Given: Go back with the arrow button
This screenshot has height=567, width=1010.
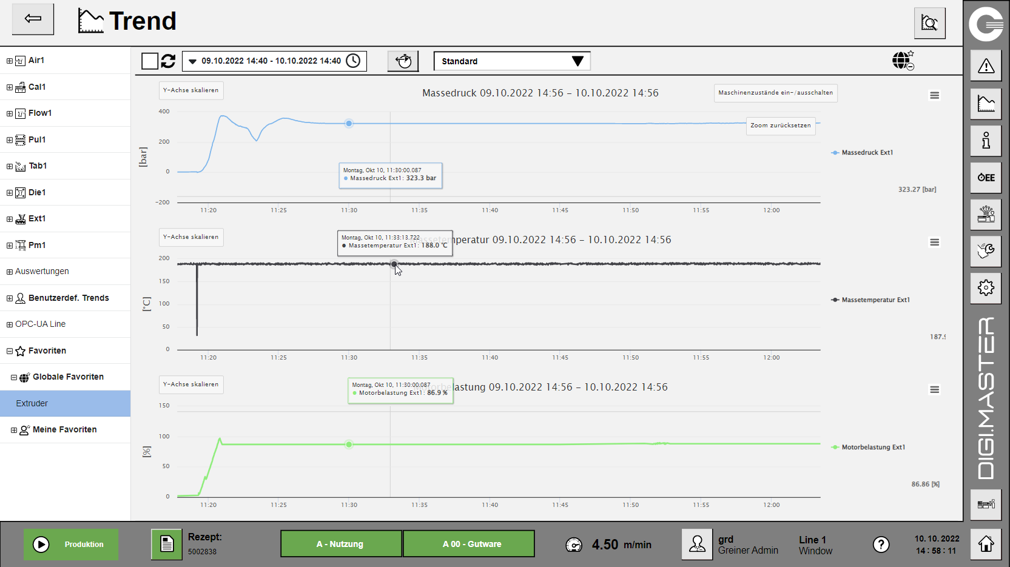Looking at the screenshot, I should (33, 19).
